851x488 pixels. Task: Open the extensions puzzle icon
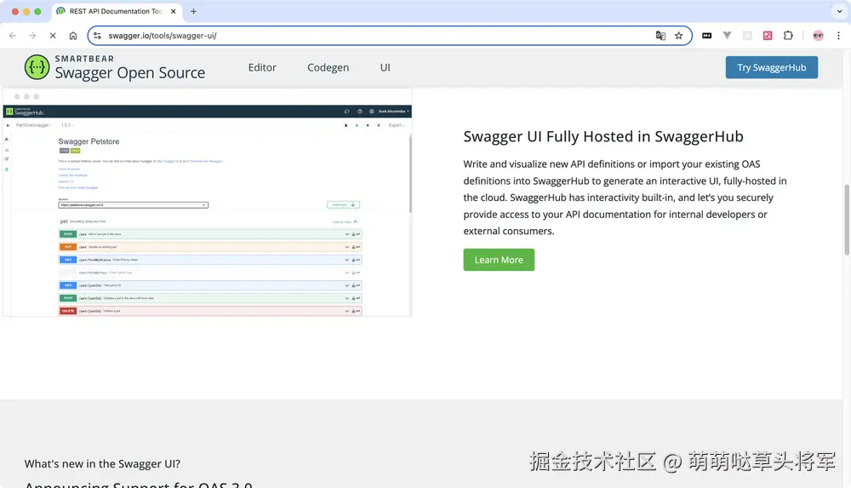pos(788,35)
